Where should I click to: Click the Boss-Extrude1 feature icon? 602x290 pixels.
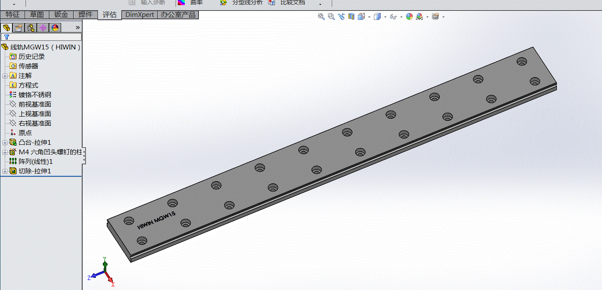click(13, 142)
